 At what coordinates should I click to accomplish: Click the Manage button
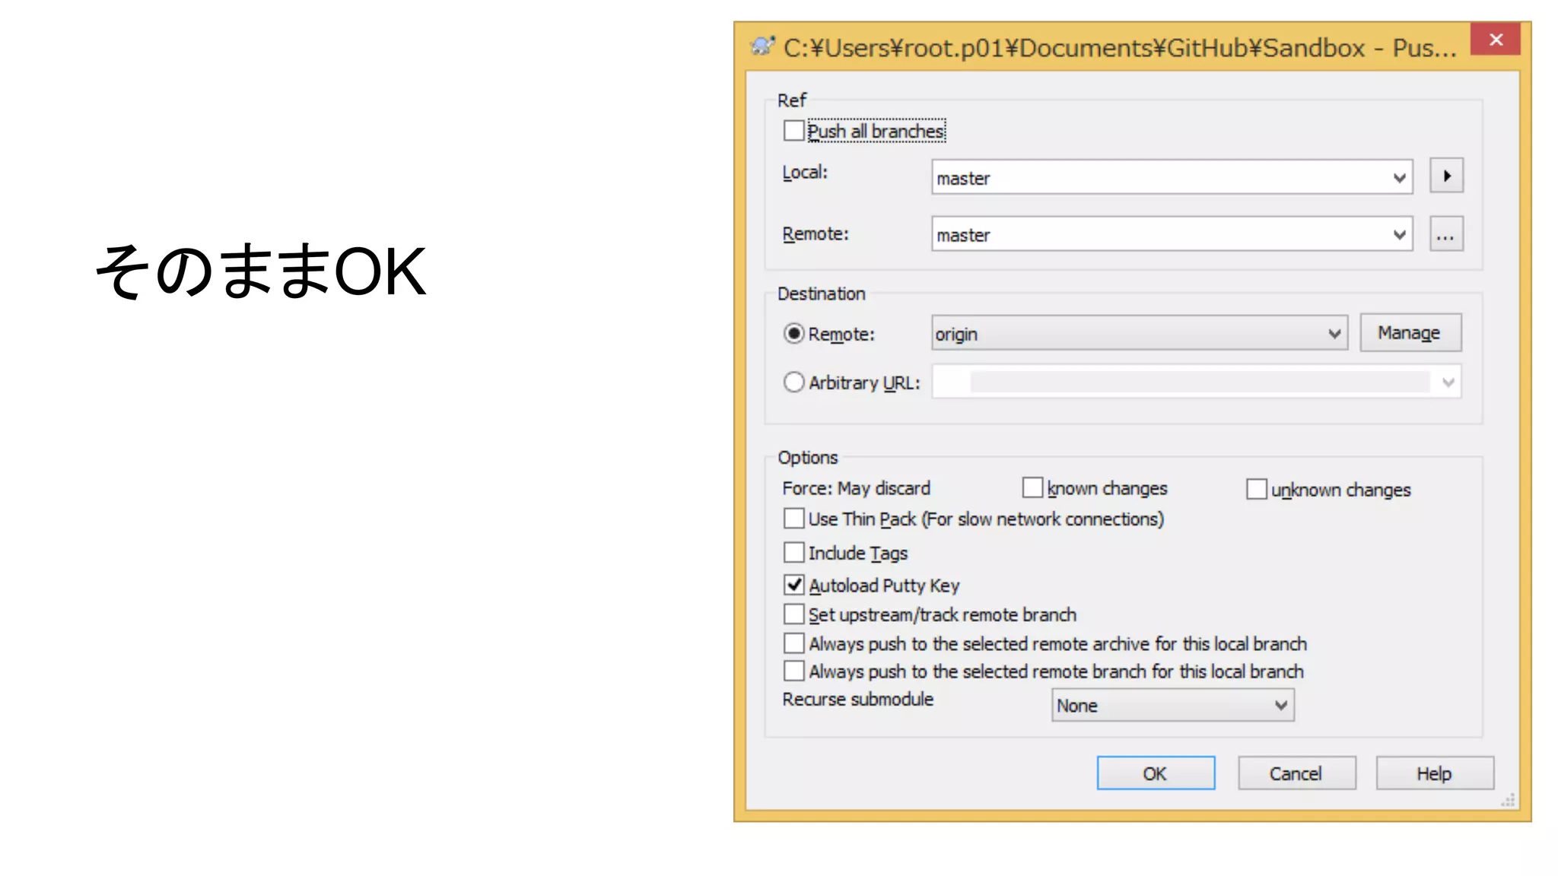pos(1410,333)
